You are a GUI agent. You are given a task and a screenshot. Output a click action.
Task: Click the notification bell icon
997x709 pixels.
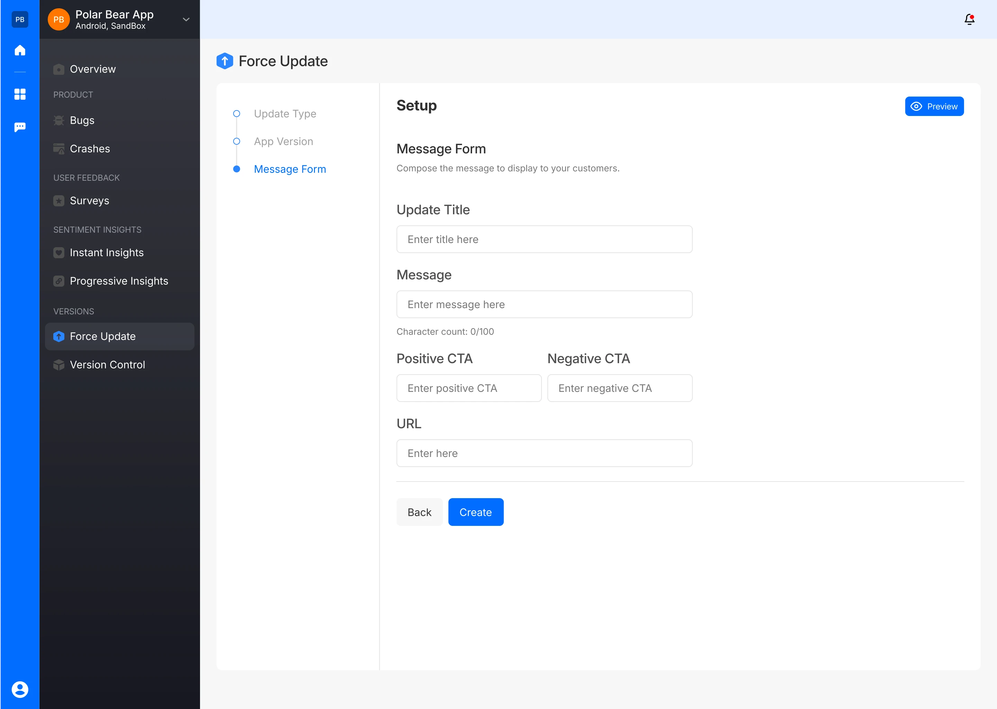tap(969, 19)
